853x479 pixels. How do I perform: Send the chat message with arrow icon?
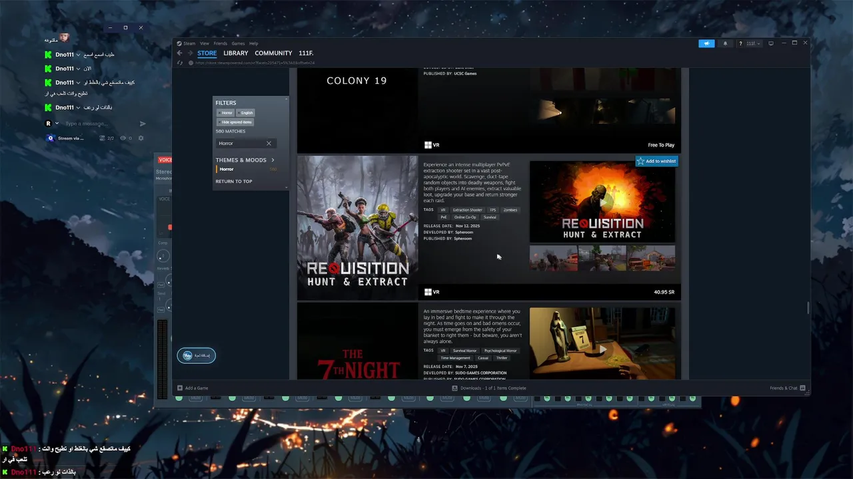[x=143, y=123]
